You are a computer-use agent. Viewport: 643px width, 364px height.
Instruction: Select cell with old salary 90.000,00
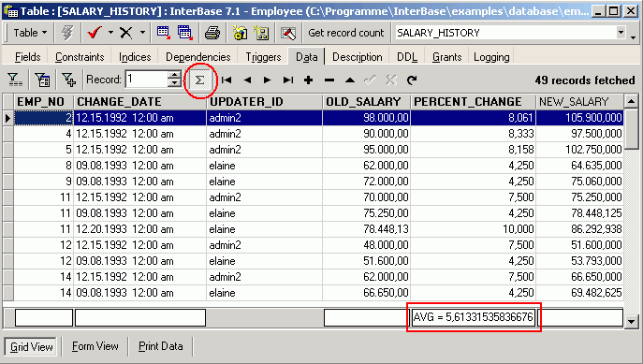click(367, 134)
